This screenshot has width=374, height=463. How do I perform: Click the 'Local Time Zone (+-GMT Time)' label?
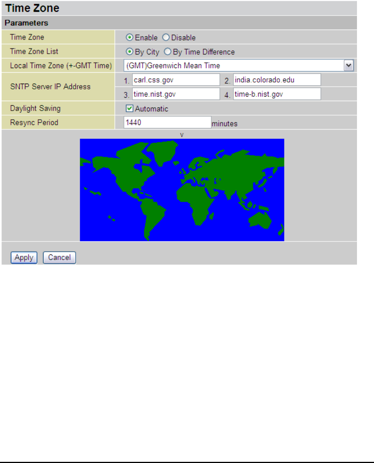coord(61,66)
